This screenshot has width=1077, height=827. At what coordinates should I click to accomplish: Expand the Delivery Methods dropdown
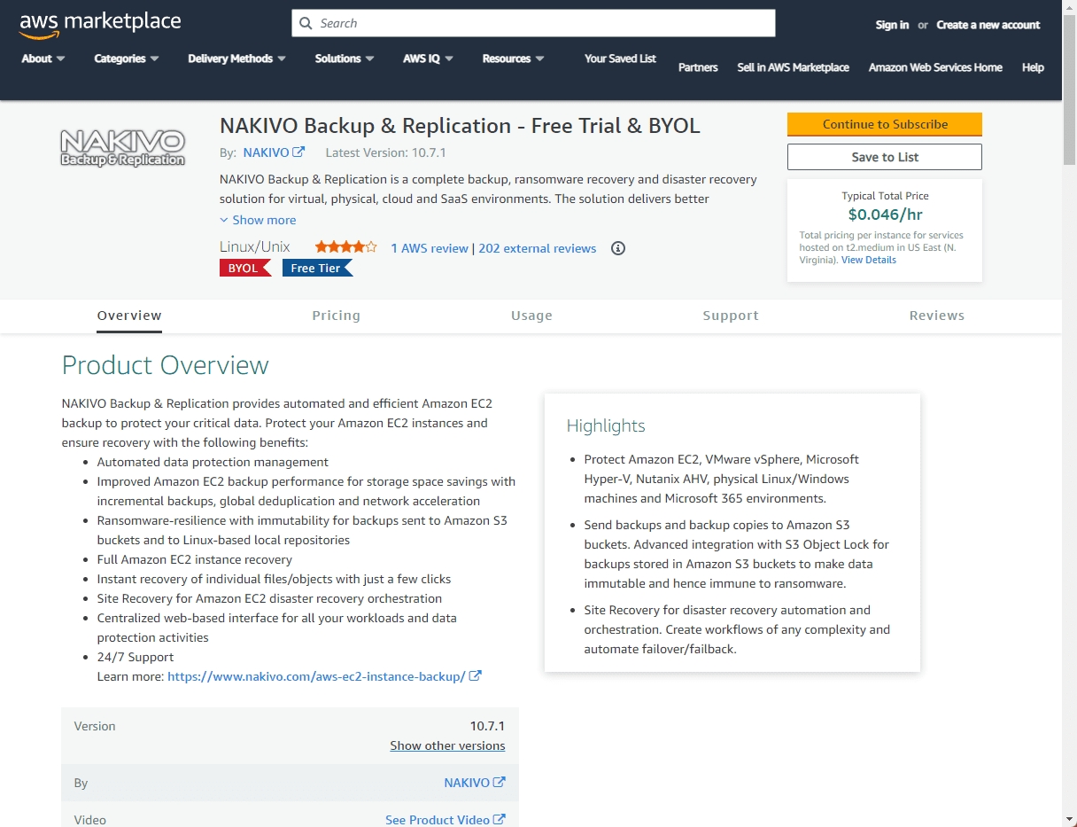click(x=236, y=59)
